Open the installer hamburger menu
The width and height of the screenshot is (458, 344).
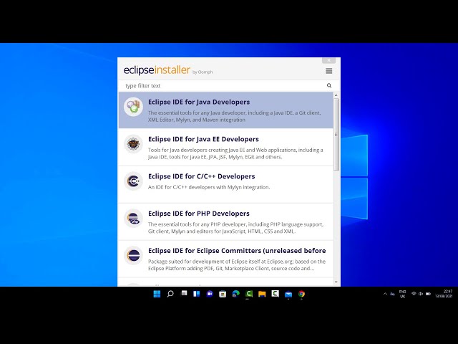(x=329, y=71)
